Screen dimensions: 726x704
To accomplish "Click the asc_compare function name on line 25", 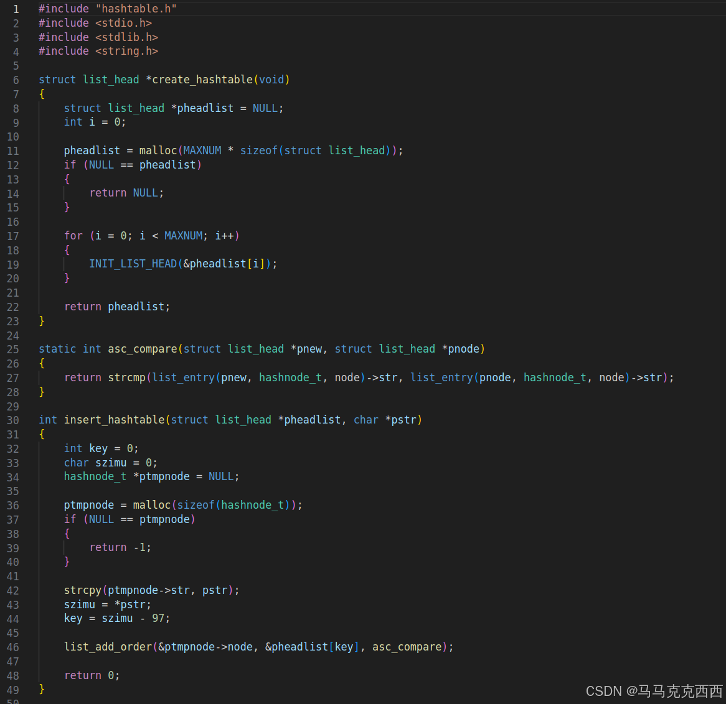I will (143, 350).
